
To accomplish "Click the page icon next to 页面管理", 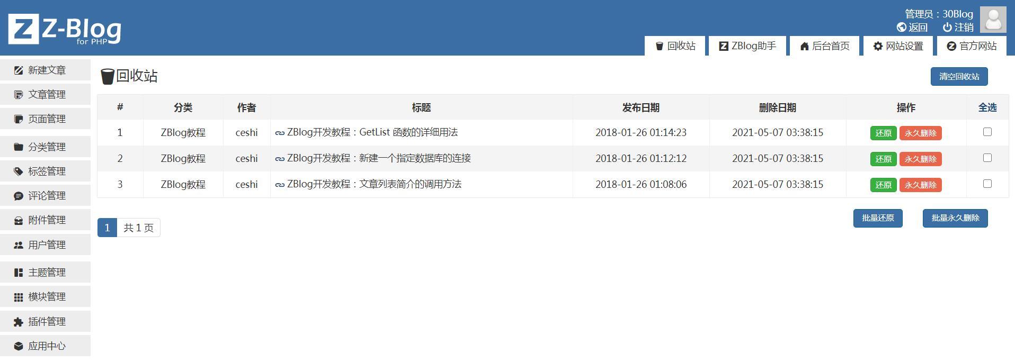I will (x=19, y=119).
